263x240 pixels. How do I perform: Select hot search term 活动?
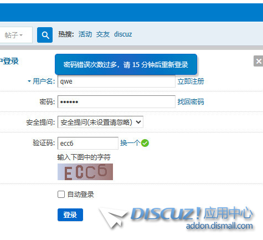click(85, 34)
